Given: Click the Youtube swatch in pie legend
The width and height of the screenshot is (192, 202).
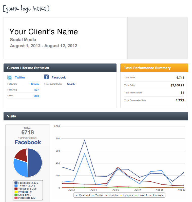Looking at the screenshot, I should click(16, 189).
